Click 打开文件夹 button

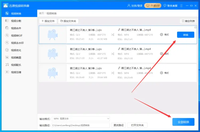[x=137, y=125]
